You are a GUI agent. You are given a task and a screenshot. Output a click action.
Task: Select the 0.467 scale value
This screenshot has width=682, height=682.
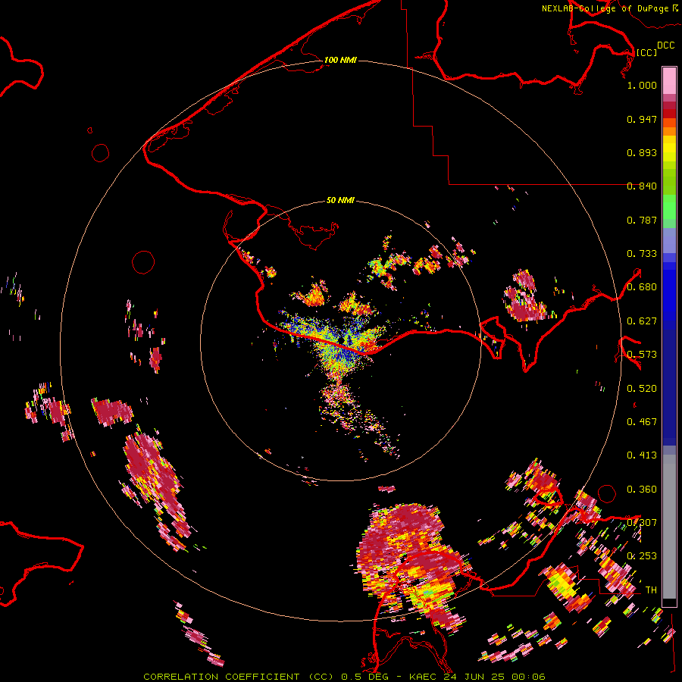pos(642,422)
